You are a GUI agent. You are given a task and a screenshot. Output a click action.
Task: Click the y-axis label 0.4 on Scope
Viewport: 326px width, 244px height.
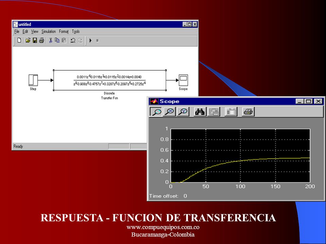(x=164, y=161)
